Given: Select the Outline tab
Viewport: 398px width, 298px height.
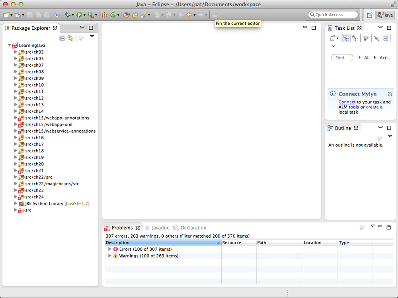Looking at the screenshot, I should (343, 128).
